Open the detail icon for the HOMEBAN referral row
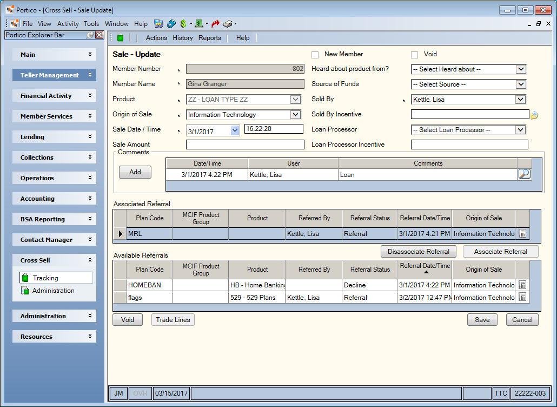Viewport: 557px width, 407px height. pos(522,285)
